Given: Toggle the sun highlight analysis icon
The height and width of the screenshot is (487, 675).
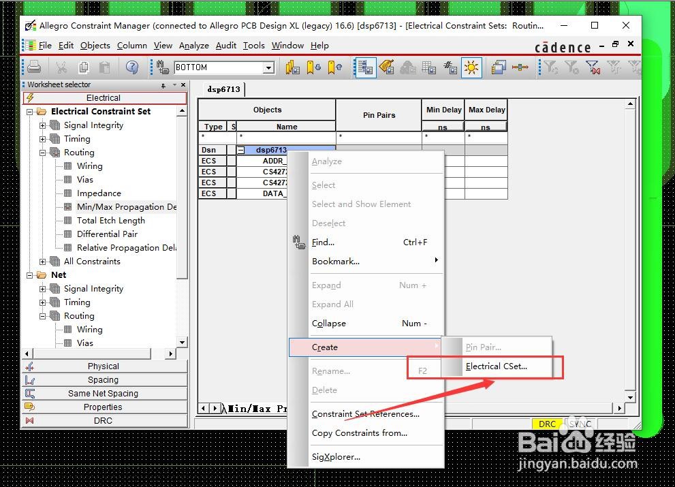Looking at the screenshot, I should 471,67.
